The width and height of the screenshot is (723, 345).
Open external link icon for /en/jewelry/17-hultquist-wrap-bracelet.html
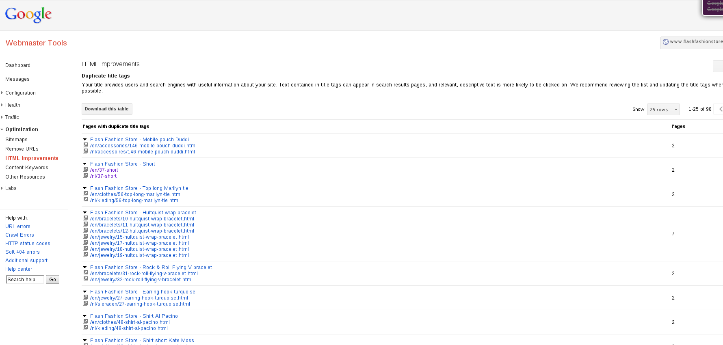pyautogui.click(x=85, y=242)
